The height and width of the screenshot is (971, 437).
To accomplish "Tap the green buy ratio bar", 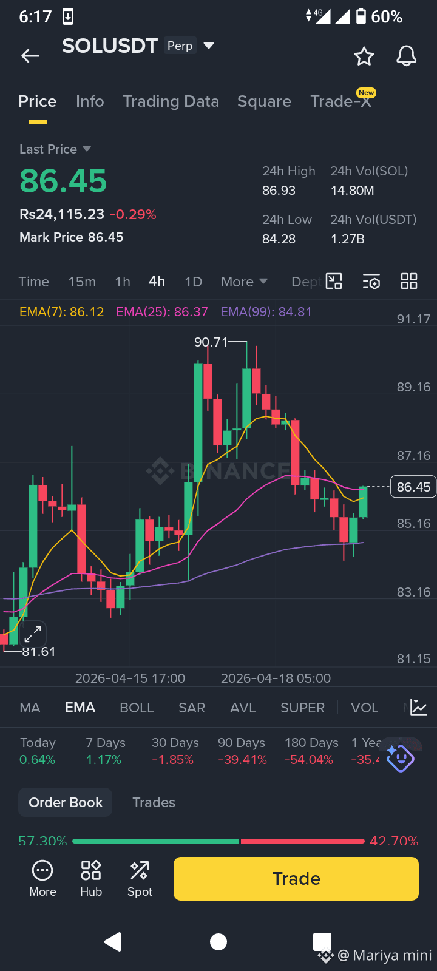I will [155, 841].
